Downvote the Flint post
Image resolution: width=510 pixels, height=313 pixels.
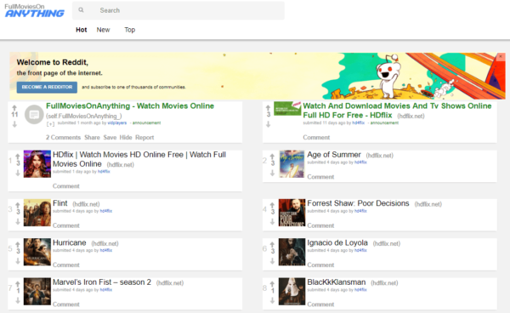click(x=18, y=222)
